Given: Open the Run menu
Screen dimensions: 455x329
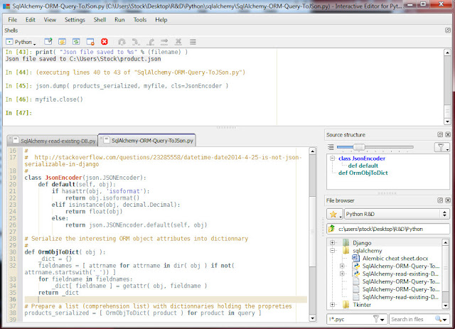Looking at the screenshot, I should [119, 20].
